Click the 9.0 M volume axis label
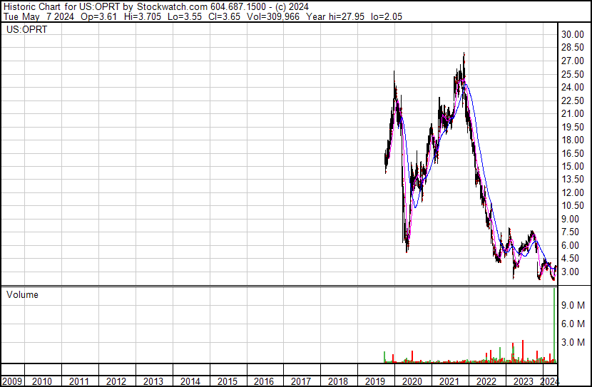Screen dimensions: 592x387 (x=573, y=305)
